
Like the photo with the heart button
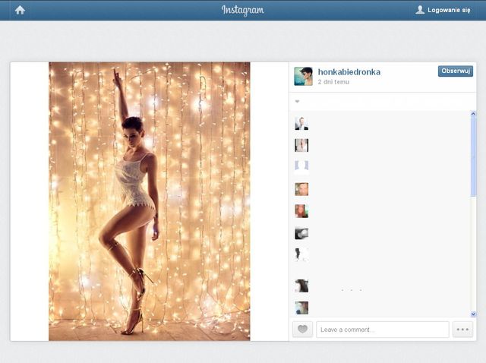[302, 330]
